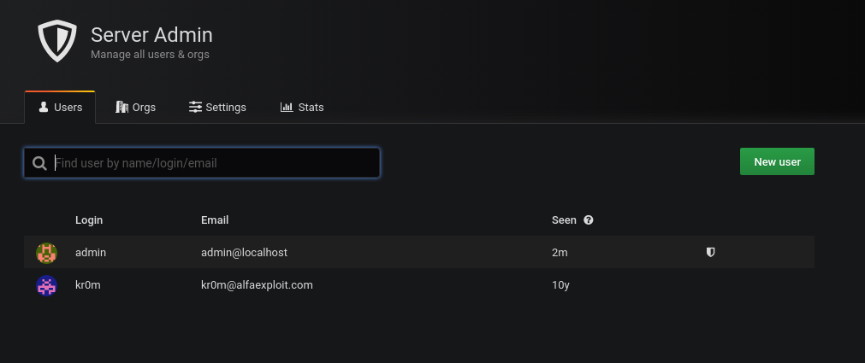Screen dimensions: 865x363
Task: Click the 2m seen value for admin
Action: [560, 253]
